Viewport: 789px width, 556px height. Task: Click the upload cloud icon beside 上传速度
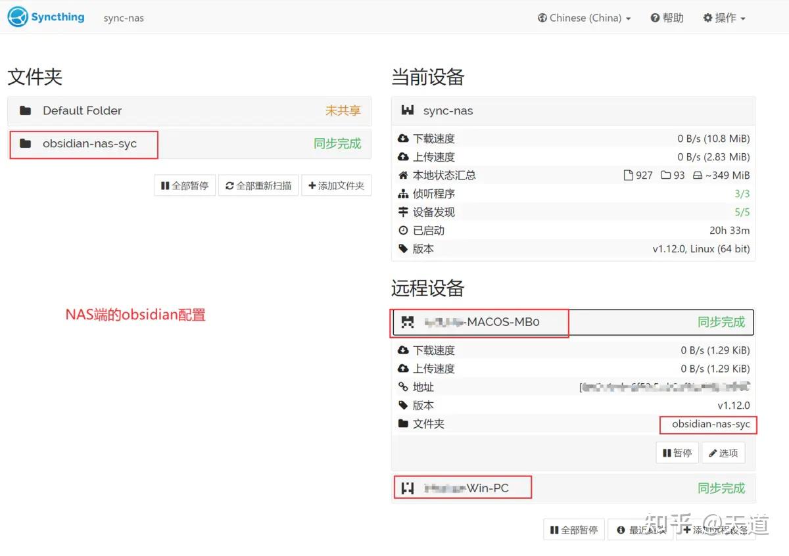click(x=404, y=156)
